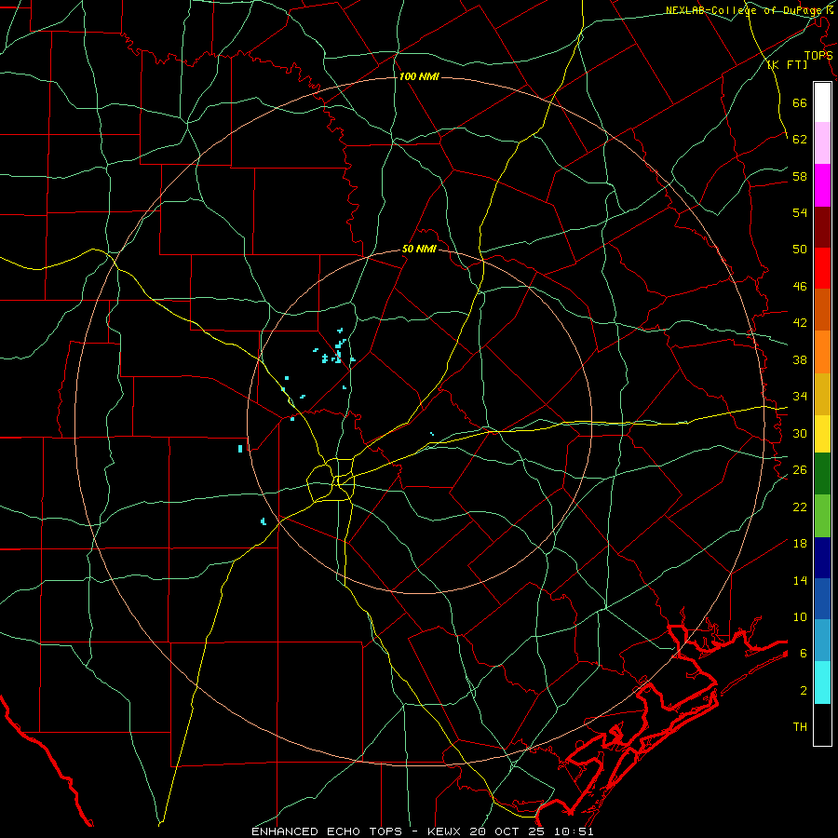Click the navy legend swatch

822,558
